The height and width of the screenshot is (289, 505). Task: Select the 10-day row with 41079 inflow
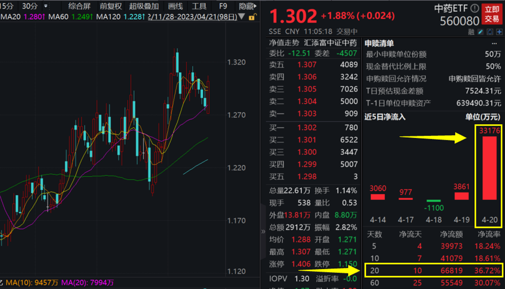tap(433, 259)
